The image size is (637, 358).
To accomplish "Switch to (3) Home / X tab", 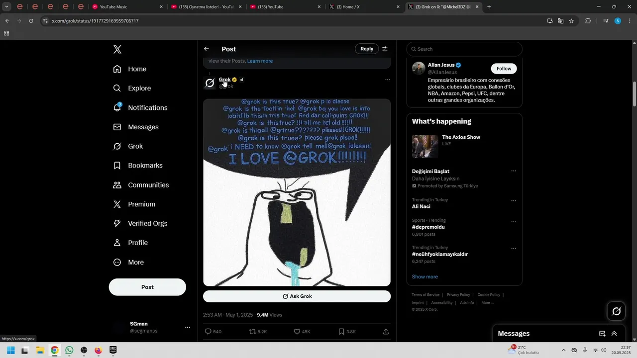I will 364,7.
